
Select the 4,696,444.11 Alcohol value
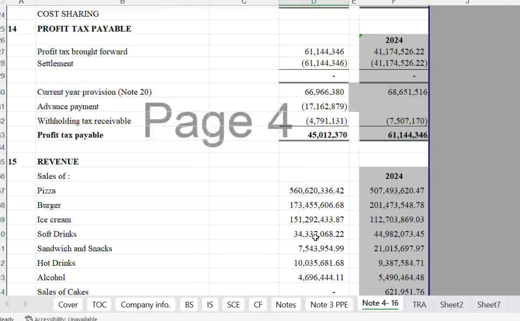pyautogui.click(x=321, y=277)
